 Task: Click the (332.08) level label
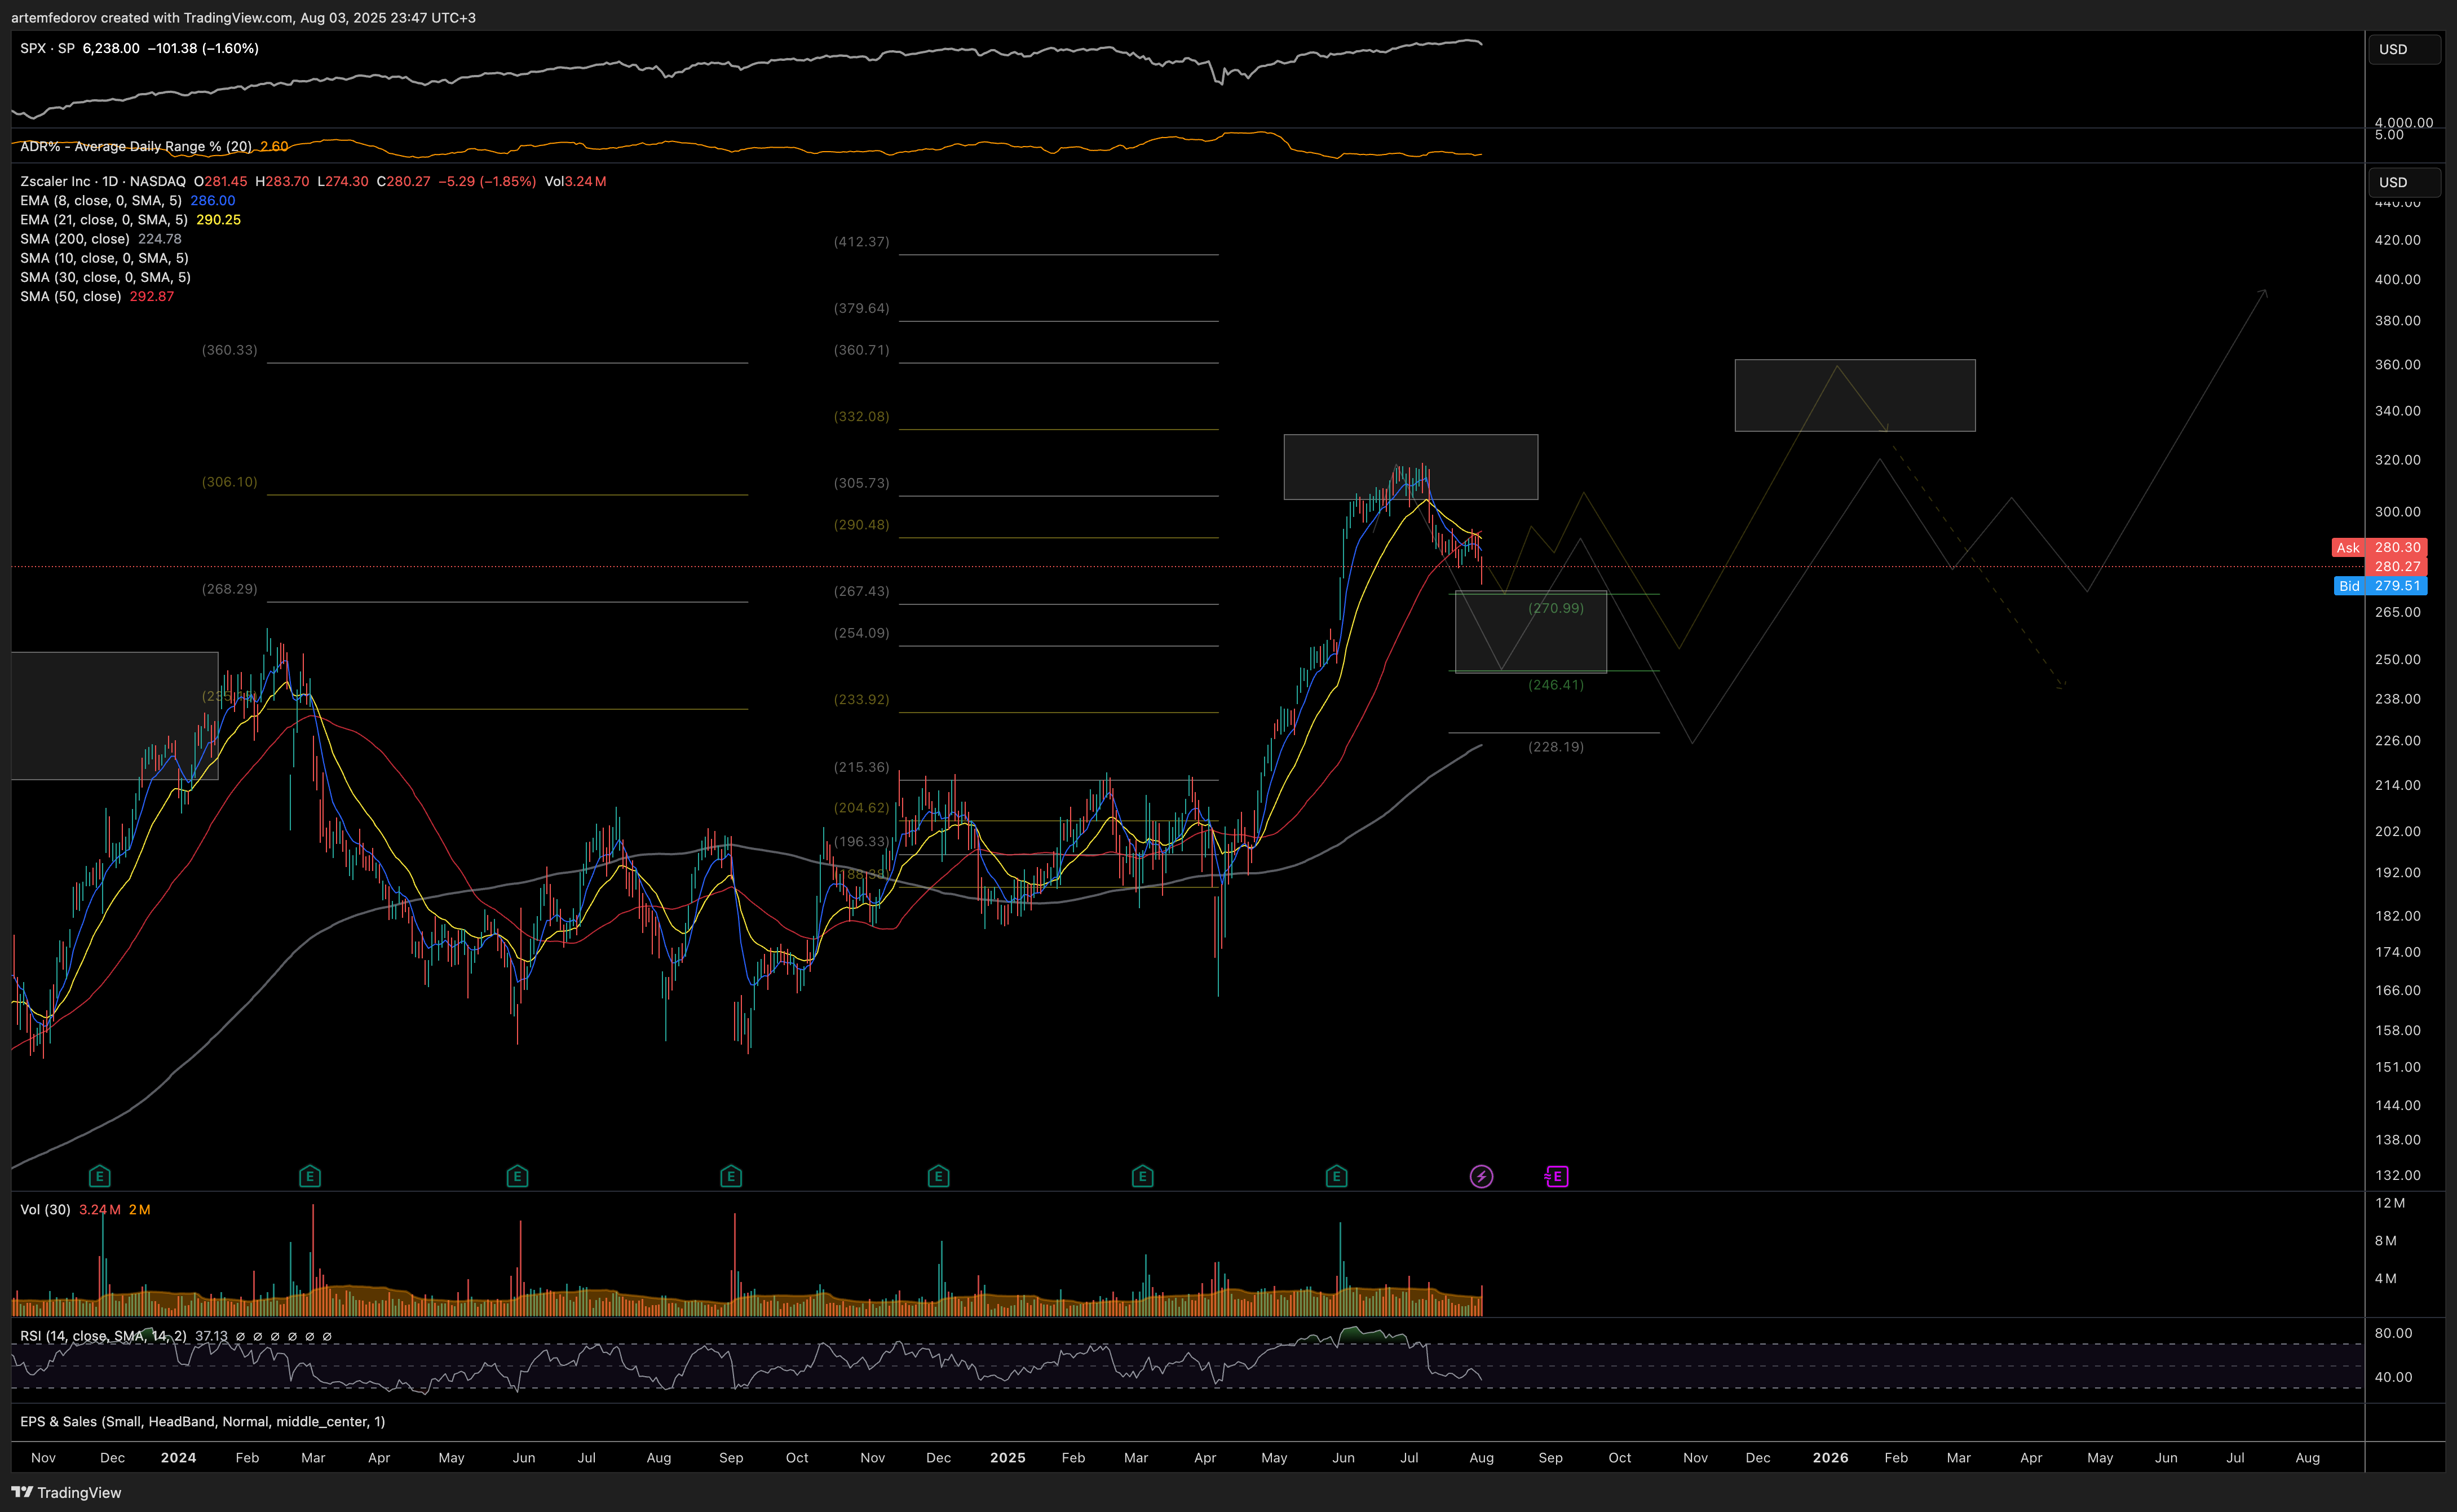click(861, 416)
